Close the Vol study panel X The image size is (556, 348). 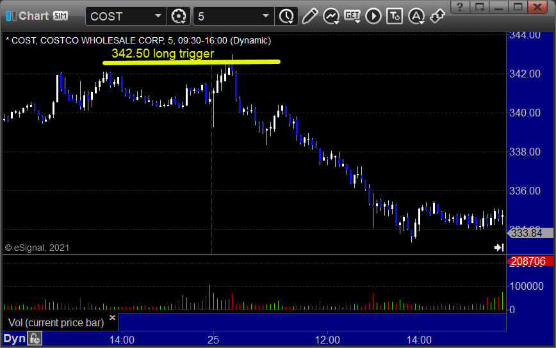[x=112, y=317]
